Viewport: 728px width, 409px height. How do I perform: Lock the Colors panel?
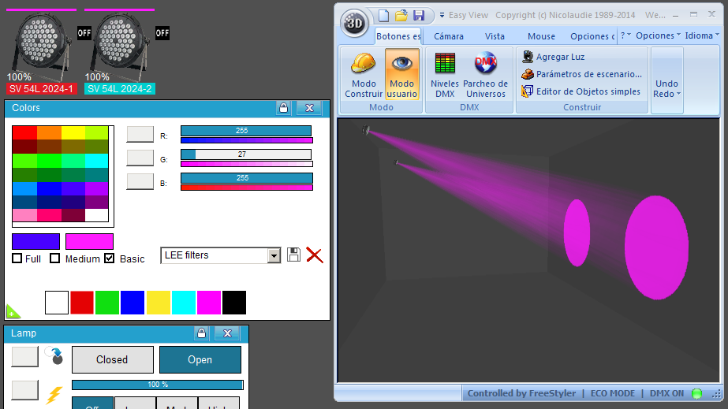(283, 108)
